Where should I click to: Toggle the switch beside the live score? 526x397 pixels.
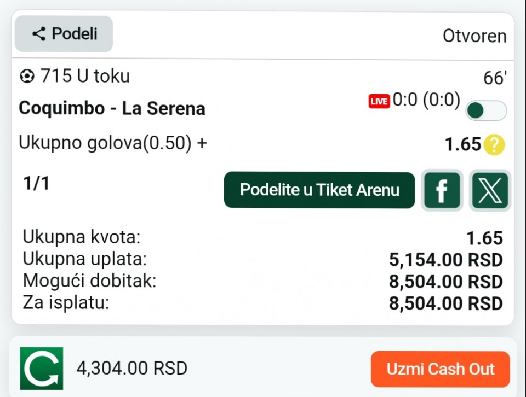[486, 110]
